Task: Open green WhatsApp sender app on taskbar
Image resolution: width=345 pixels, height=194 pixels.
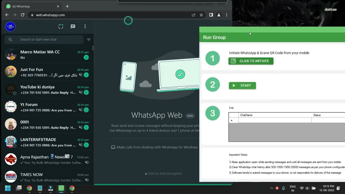Action: point(61,188)
